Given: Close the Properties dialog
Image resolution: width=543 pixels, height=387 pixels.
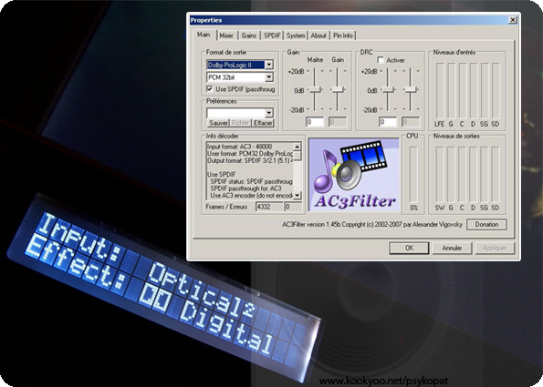Looking at the screenshot, I should [x=513, y=20].
